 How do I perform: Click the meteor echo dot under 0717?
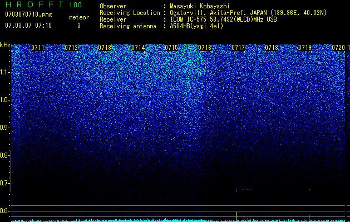236,190
